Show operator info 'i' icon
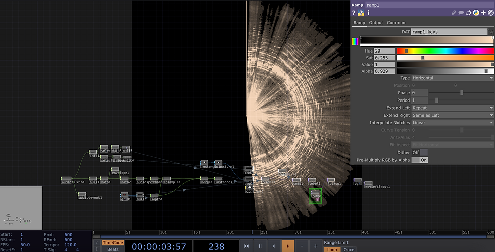 [368, 13]
